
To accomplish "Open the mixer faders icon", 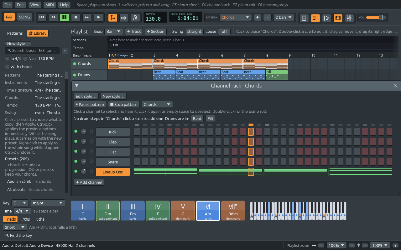I will [349, 18].
